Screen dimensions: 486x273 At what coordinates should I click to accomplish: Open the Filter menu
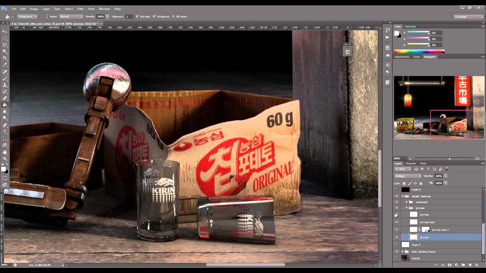click(80, 9)
